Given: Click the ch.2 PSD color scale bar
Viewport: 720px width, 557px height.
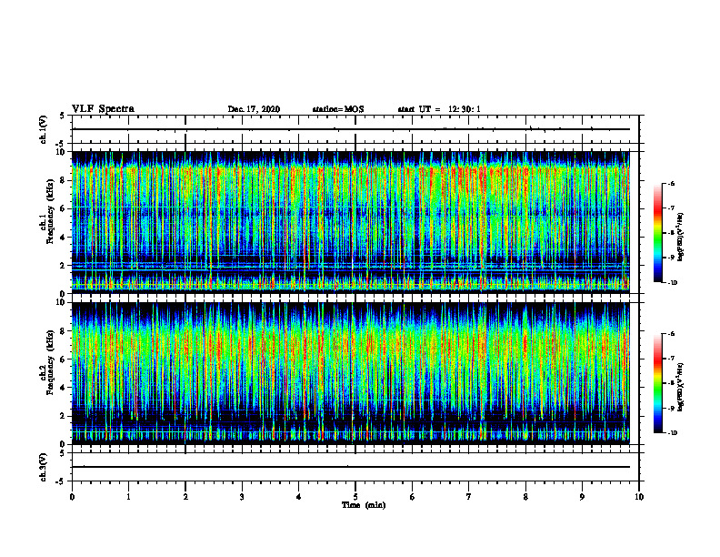Looking at the screenshot, I should point(658,383).
